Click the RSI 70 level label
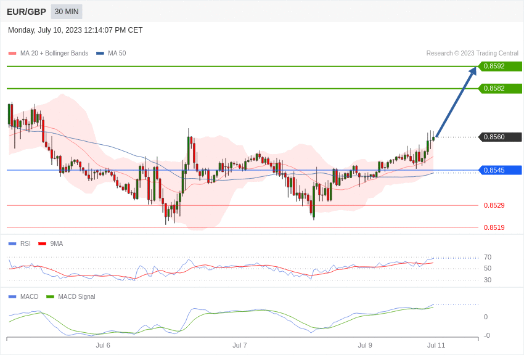This screenshot has height=355, width=524. (x=488, y=258)
